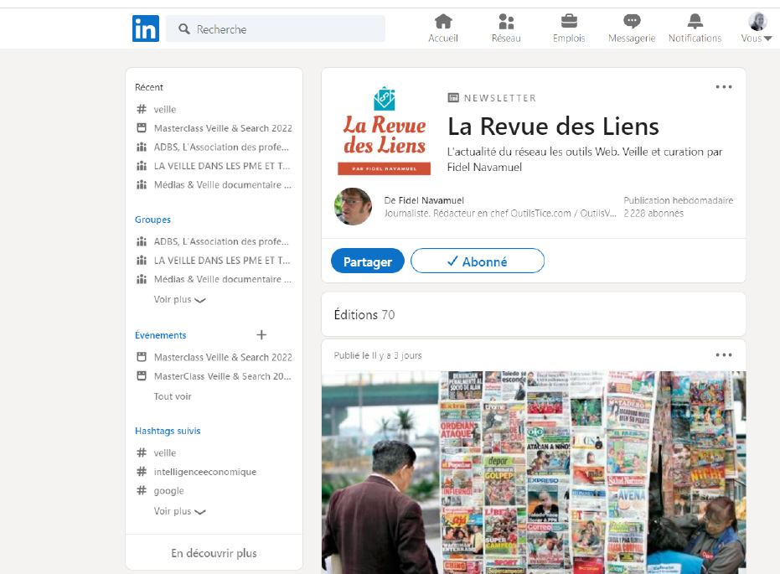Open the Vous profile dropdown

point(757,28)
